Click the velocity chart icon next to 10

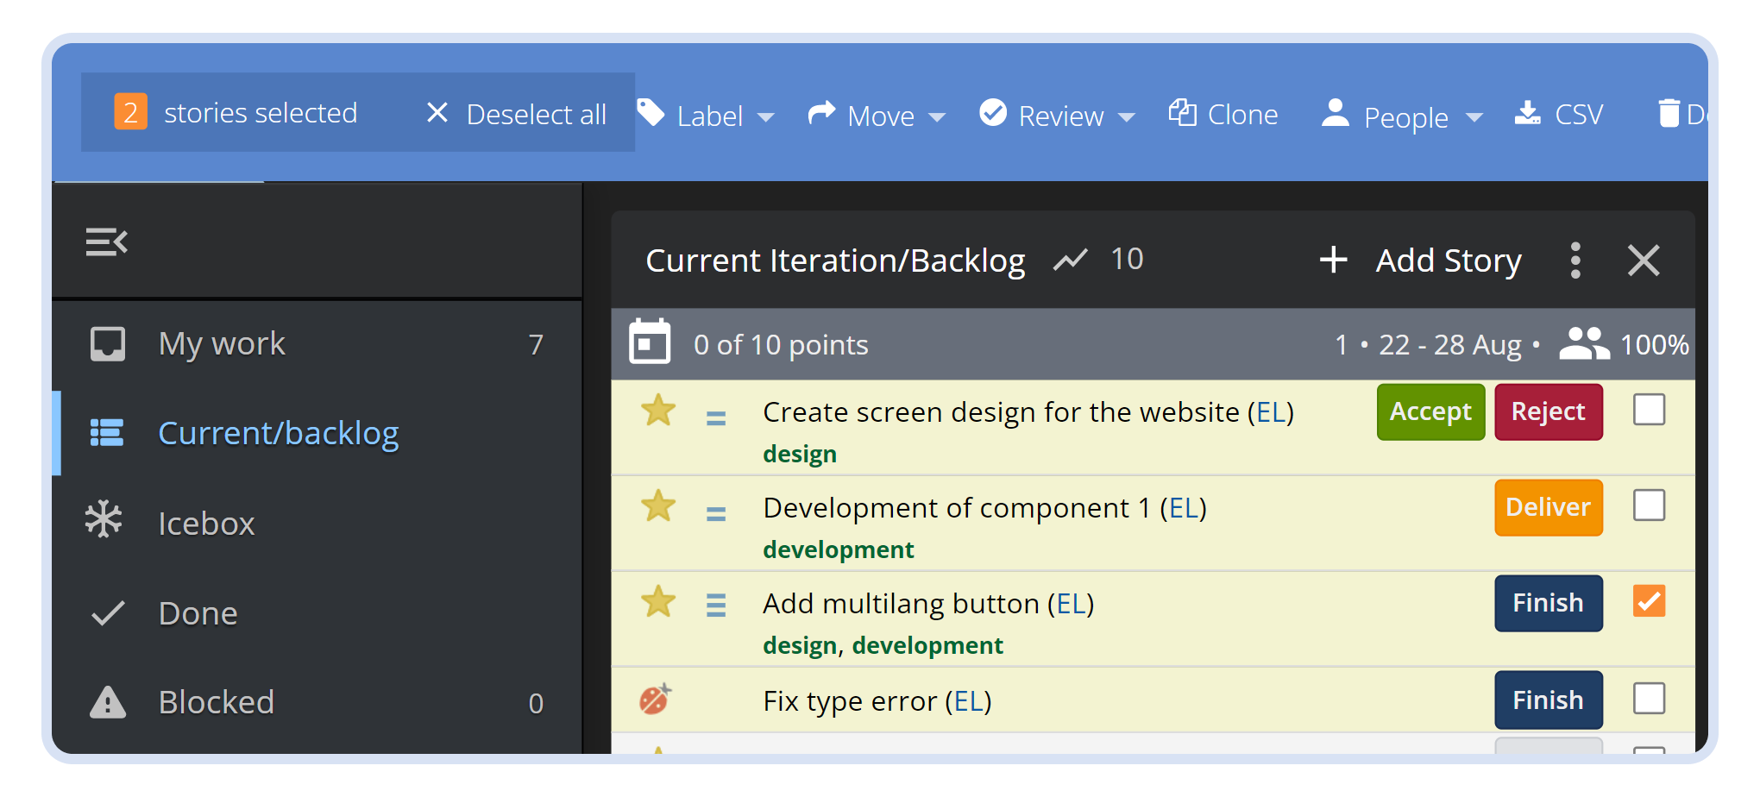pyautogui.click(x=1070, y=260)
